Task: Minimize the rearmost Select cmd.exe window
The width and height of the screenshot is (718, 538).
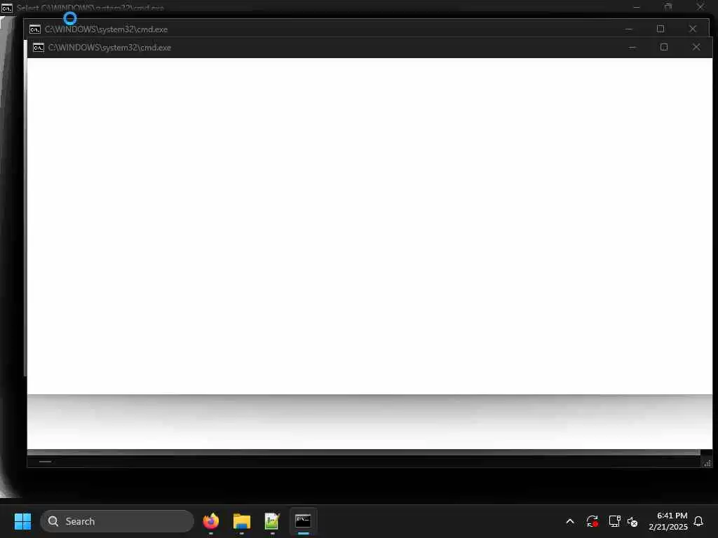Action: click(637, 7)
